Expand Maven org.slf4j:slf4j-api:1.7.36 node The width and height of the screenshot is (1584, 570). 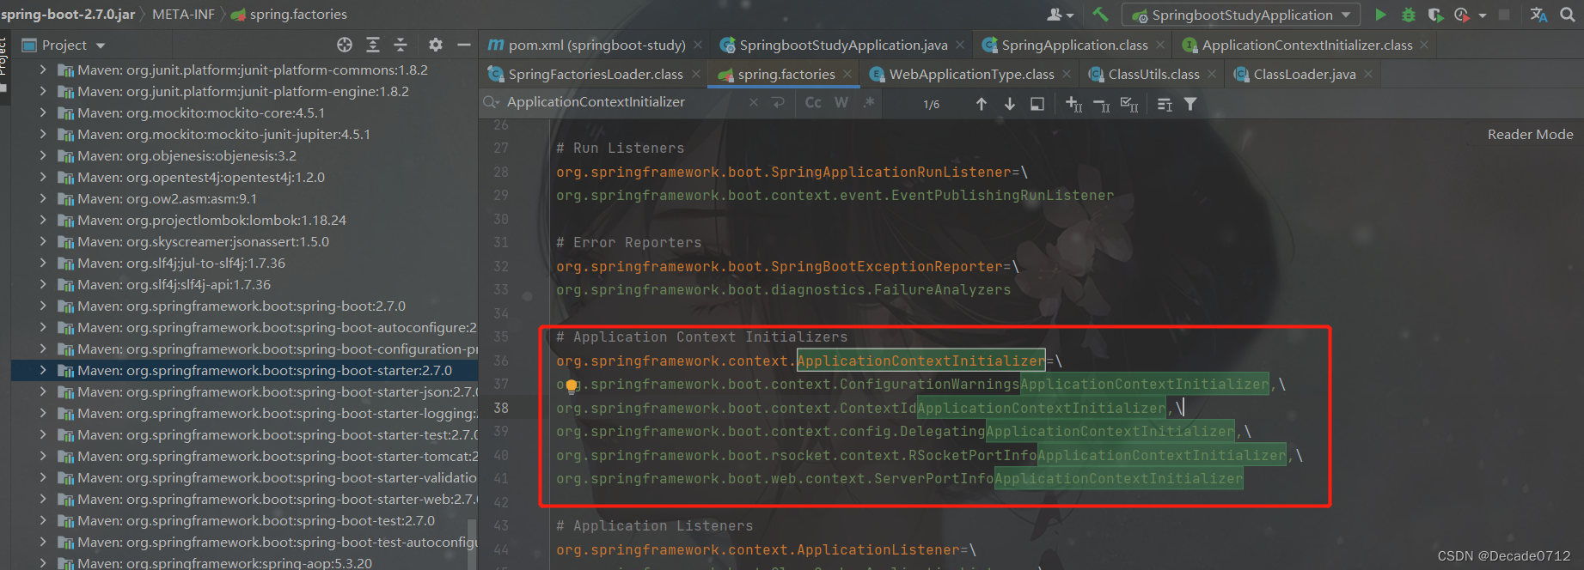point(43,284)
